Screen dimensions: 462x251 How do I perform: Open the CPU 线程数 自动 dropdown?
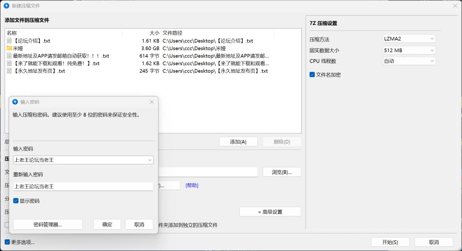pyautogui.click(x=409, y=61)
